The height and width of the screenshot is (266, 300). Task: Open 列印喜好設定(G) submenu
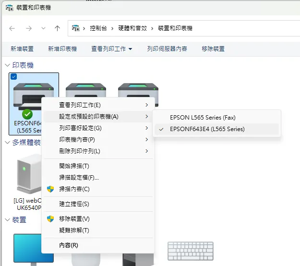98,128
